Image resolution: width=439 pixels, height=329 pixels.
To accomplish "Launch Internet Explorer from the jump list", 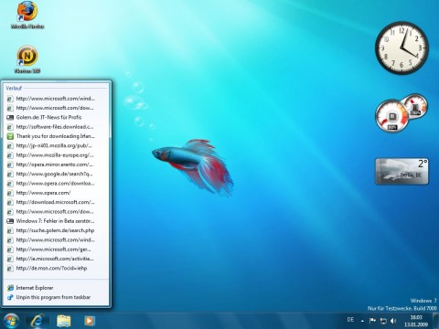I will coord(56,288).
